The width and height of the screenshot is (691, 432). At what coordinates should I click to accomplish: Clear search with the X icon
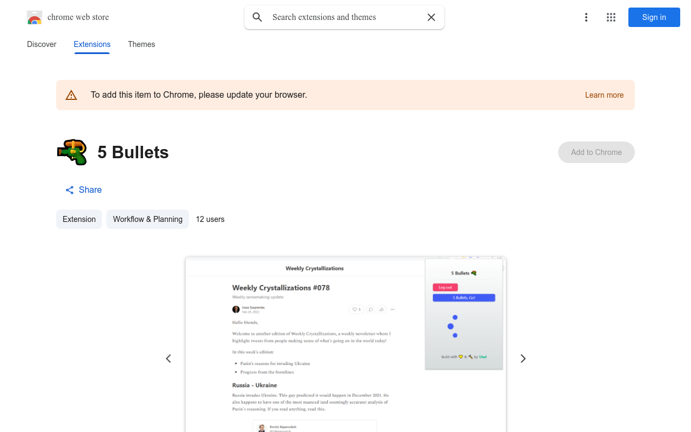coord(431,17)
